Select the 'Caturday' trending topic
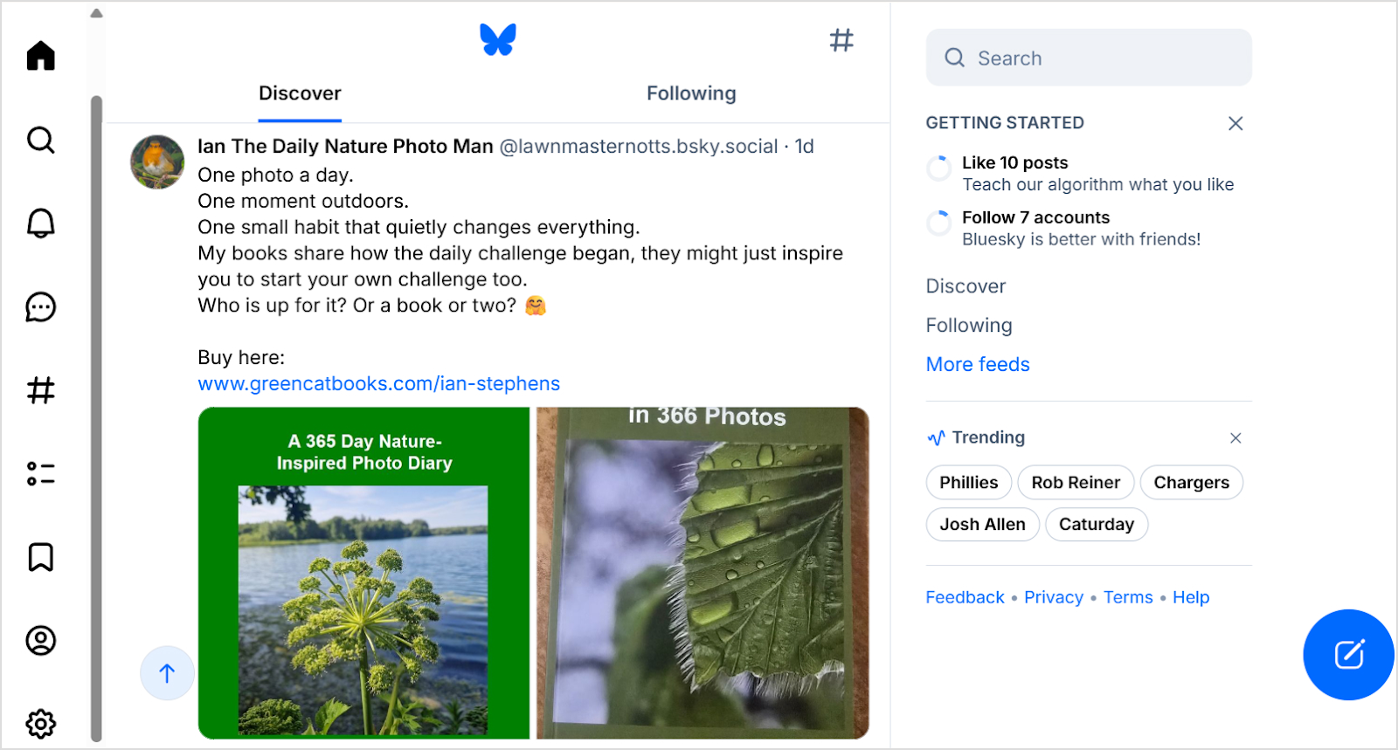This screenshot has width=1398, height=750. click(x=1096, y=524)
